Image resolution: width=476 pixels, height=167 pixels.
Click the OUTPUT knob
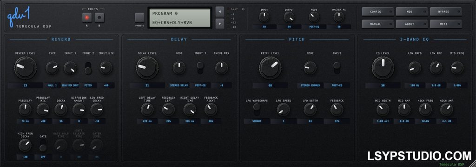click(289, 17)
